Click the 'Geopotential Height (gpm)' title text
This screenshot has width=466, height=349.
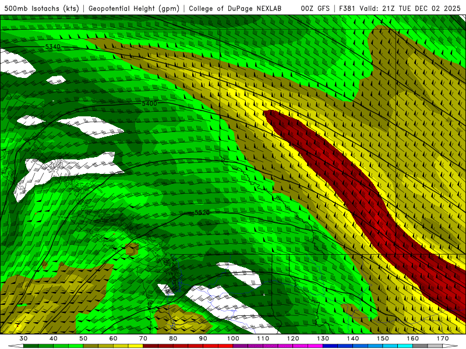pos(134,9)
